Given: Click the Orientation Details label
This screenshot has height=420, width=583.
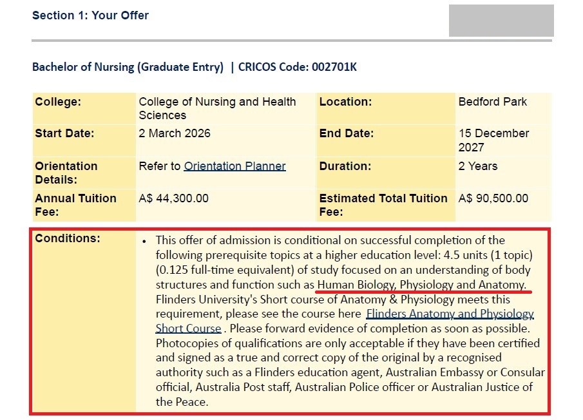Looking at the screenshot, I should 66,173.
